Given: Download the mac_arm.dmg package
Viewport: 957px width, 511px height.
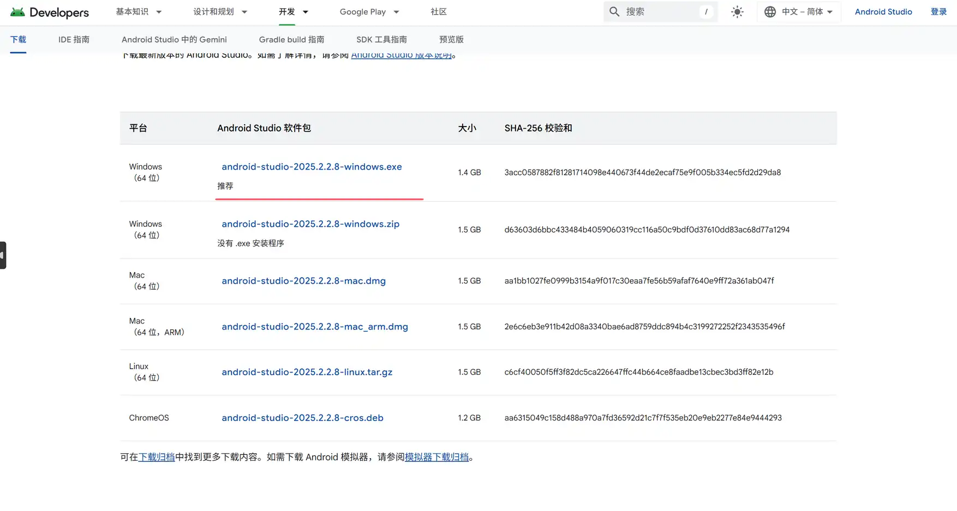Looking at the screenshot, I should pos(315,327).
